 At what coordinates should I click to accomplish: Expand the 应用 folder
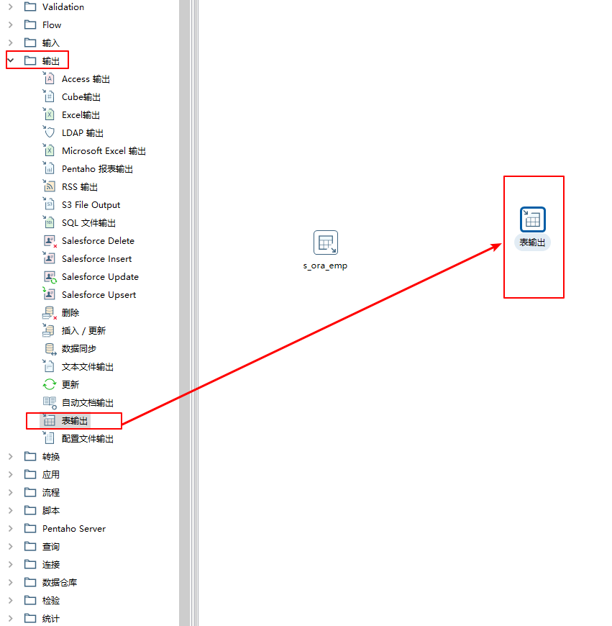11,474
